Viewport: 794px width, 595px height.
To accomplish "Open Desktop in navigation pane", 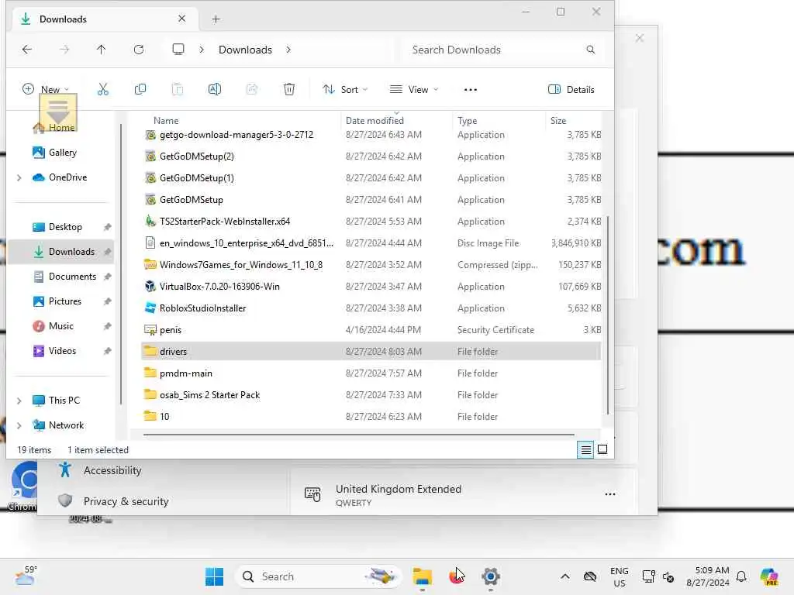I will tap(64, 227).
